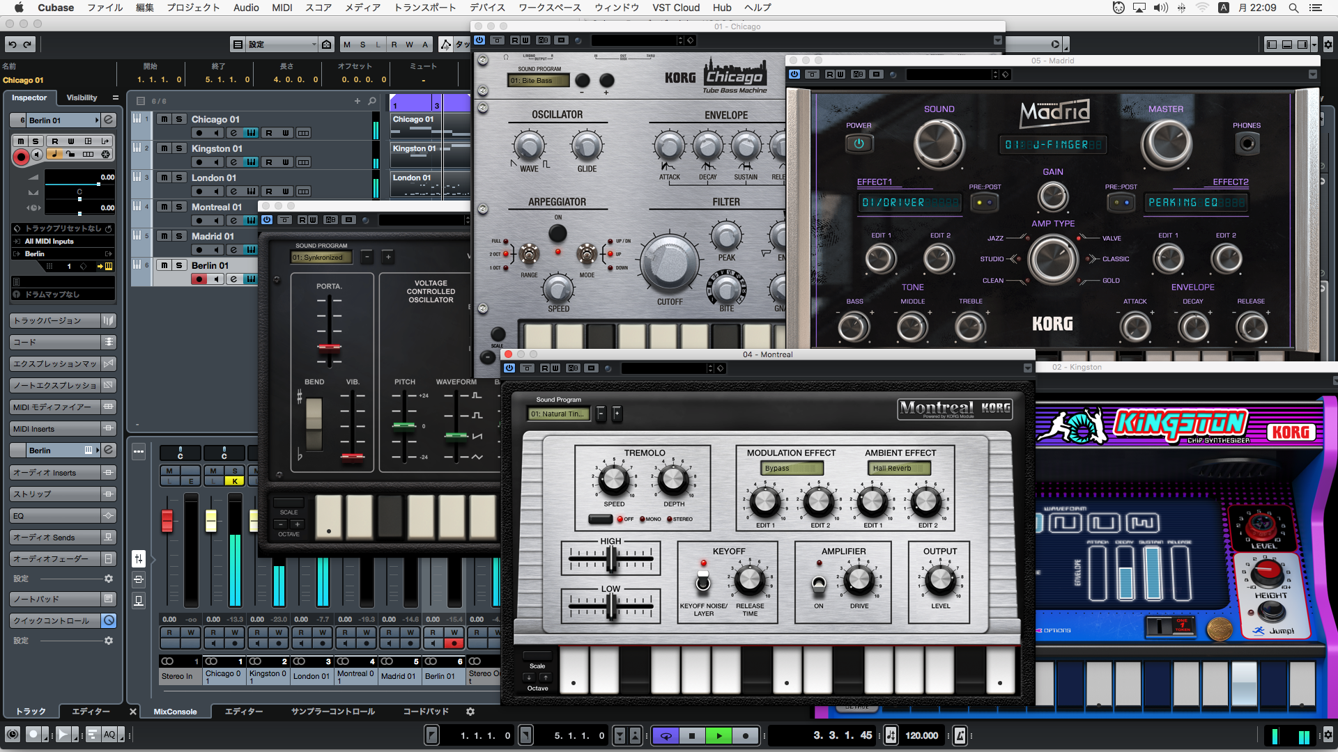Click the tempo value 120.000 field
Image resolution: width=1338 pixels, height=752 pixels.
point(921,735)
